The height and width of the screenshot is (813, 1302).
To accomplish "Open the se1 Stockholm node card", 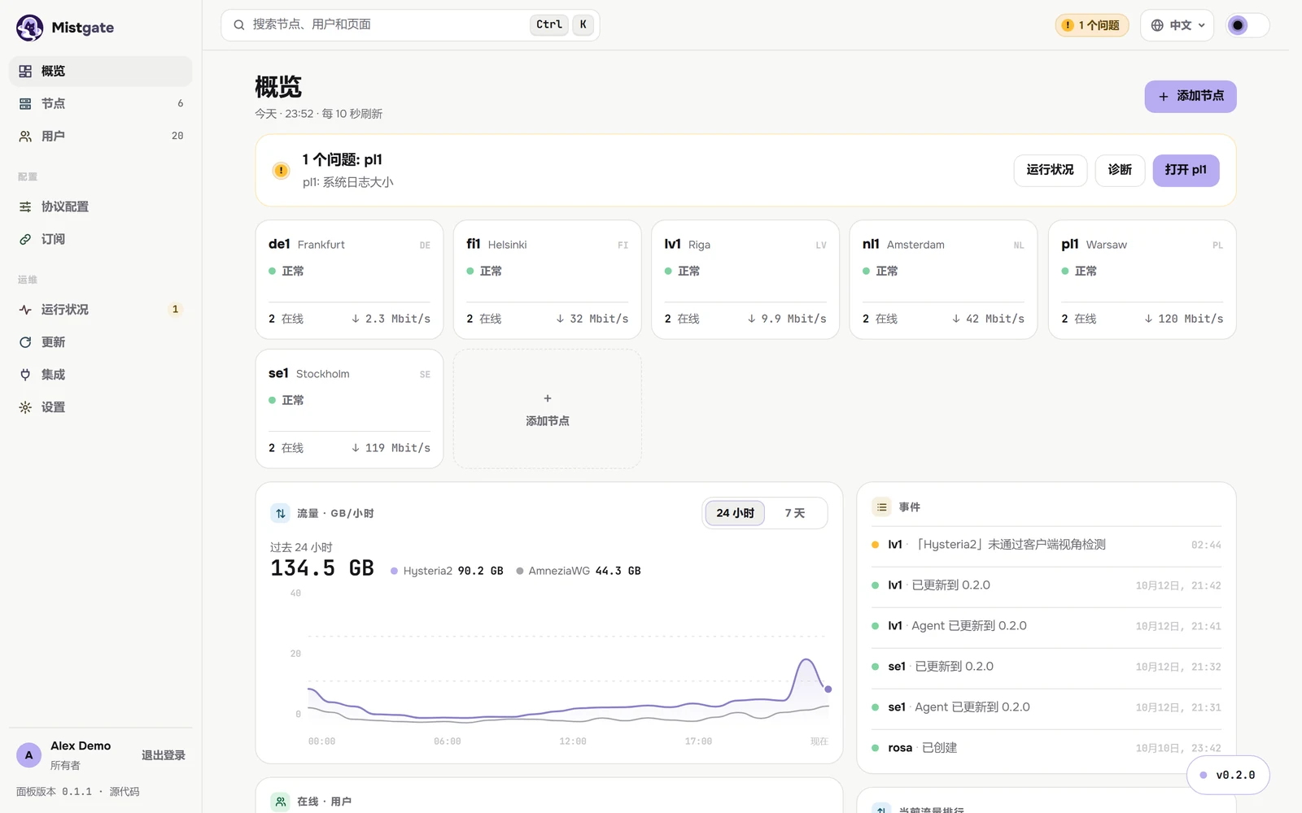I will [x=349, y=409].
